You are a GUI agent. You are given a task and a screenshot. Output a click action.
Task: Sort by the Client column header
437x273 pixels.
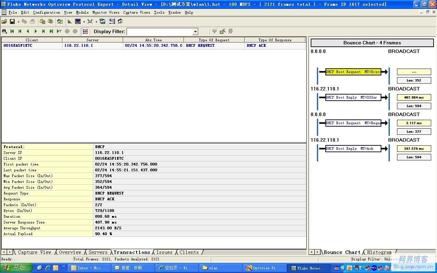pyautogui.click(x=32, y=40)
